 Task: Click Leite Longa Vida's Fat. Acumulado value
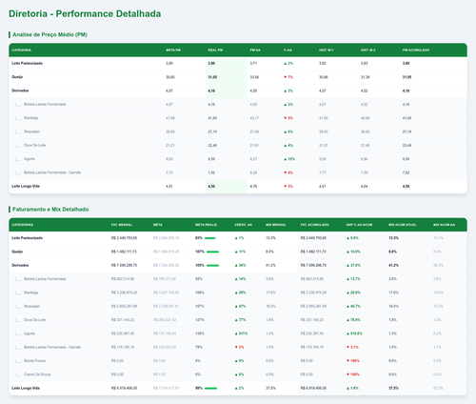(x=313, y=389)
